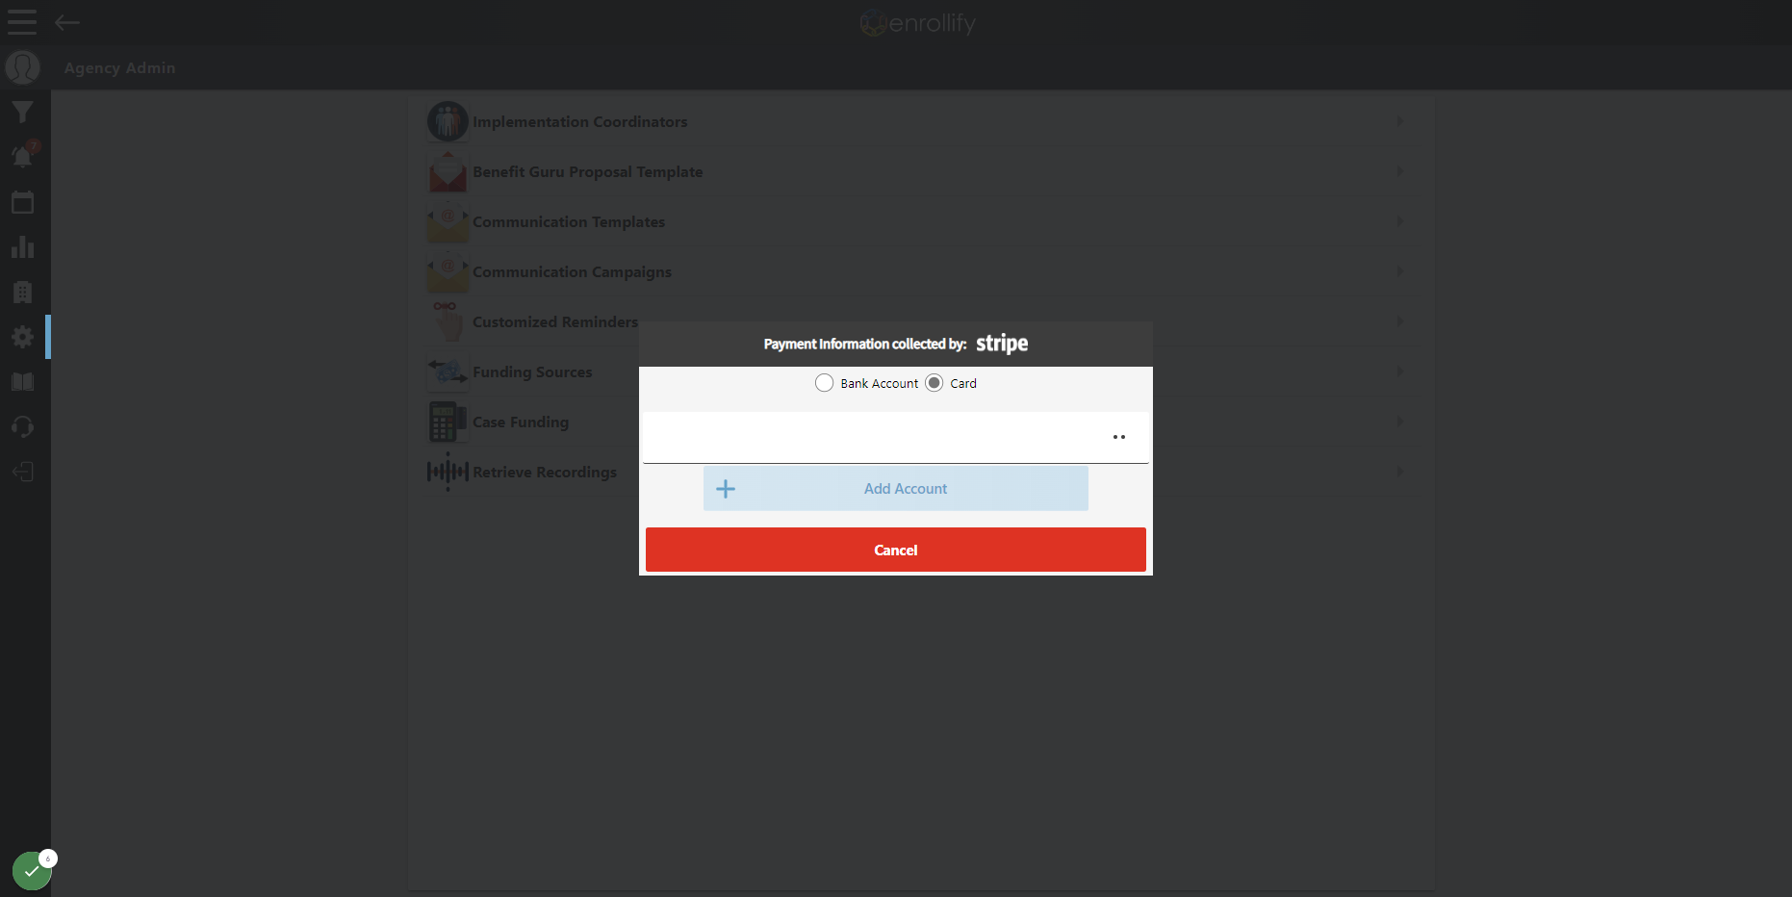Open the user profile avatar
The height and width of the screenshot is (897, 1792).
point(22,67)
